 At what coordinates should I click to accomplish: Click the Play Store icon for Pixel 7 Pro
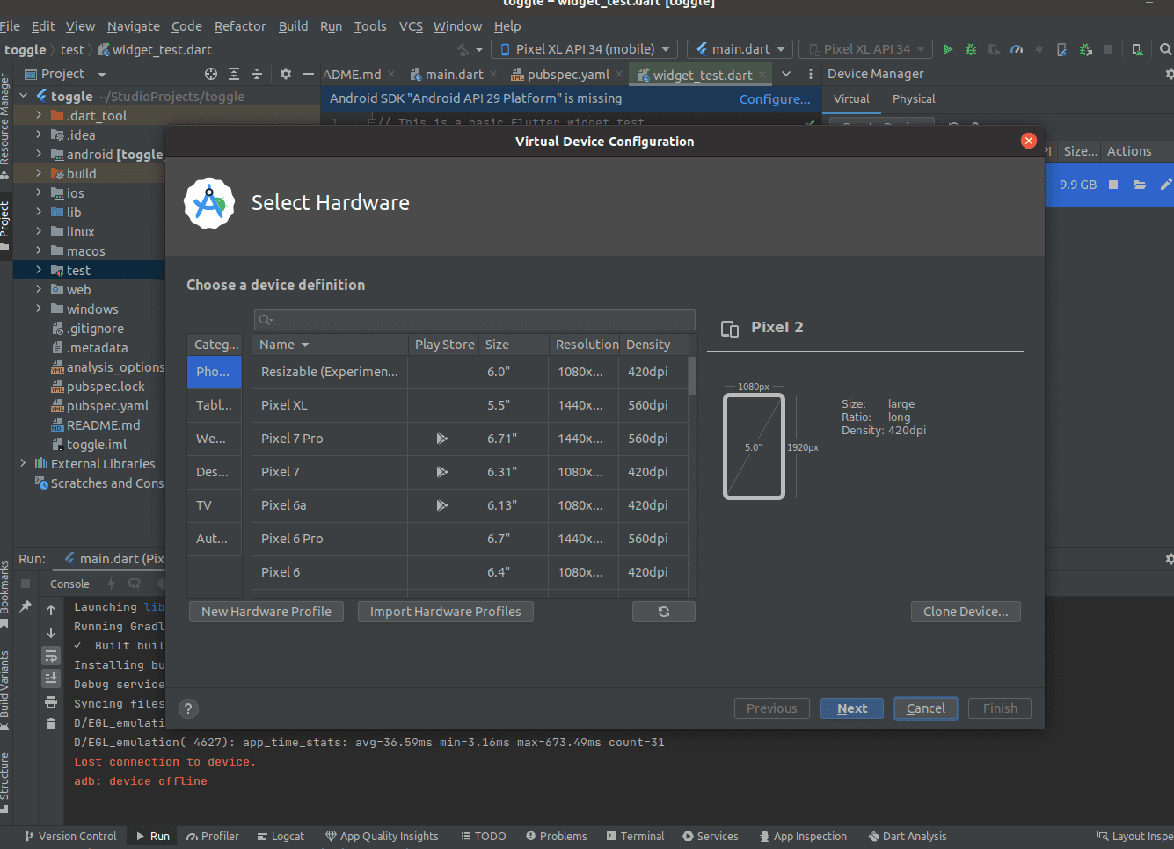[442, 439]
